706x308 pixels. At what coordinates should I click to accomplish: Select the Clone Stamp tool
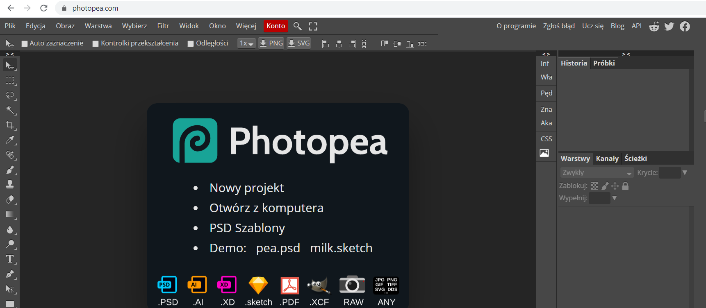pyautogui.click(x=10, y=185)
